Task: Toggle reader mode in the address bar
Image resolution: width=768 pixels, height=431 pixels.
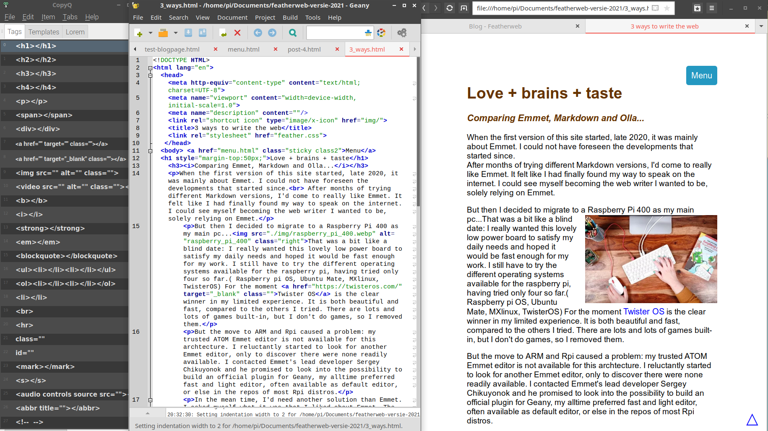Action: [x=655, y=8]
